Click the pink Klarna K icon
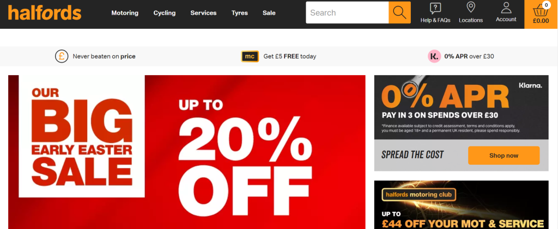The width and height of the screenshot is (558, 229). (x=434, y=56)
